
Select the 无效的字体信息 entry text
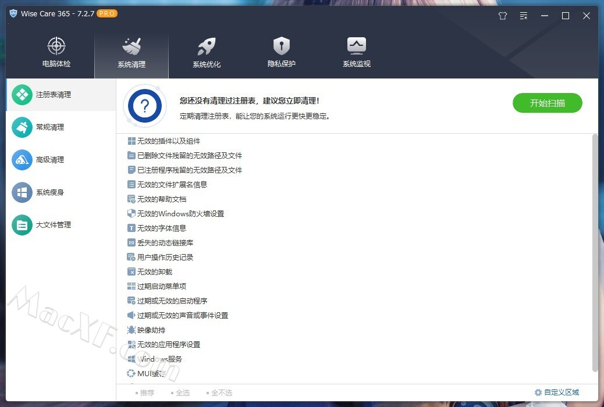162,229
